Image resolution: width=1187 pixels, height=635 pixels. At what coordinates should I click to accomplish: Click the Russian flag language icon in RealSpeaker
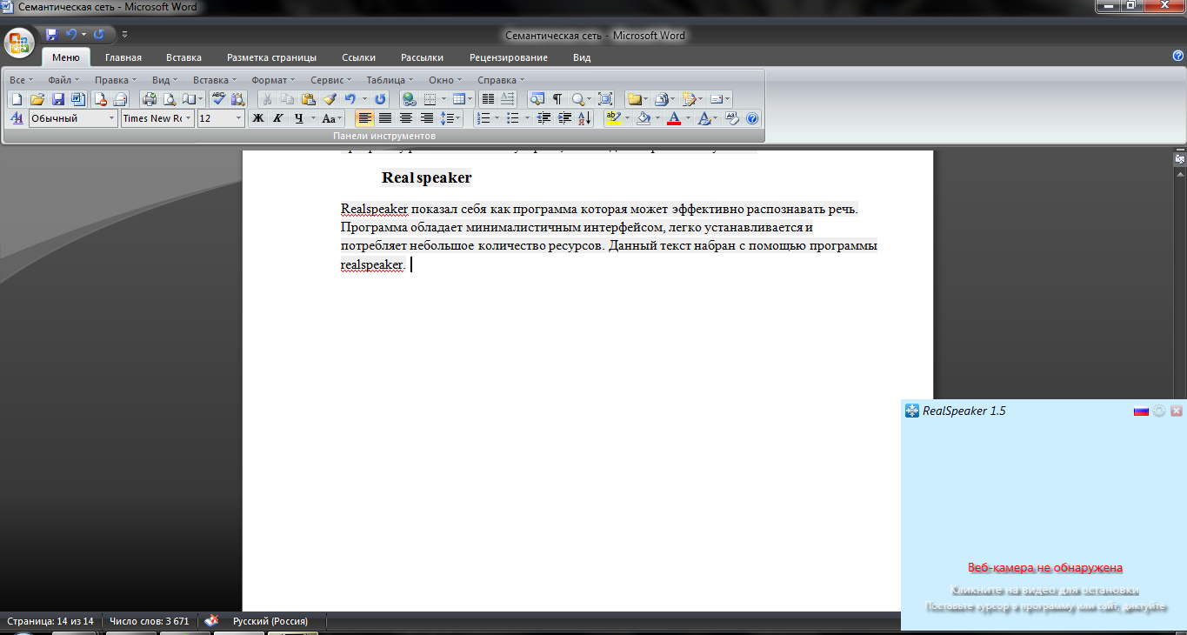coord(1141,411)
